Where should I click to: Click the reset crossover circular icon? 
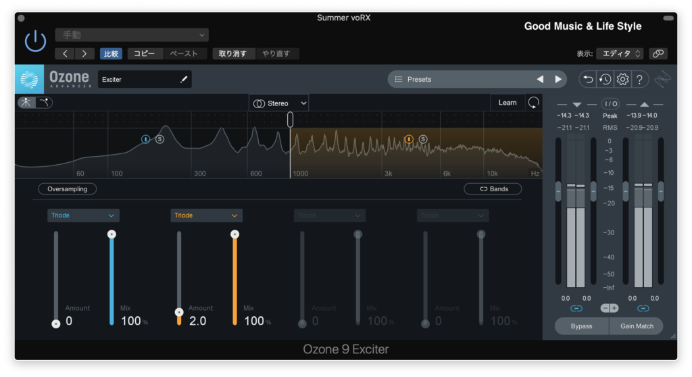534,103
